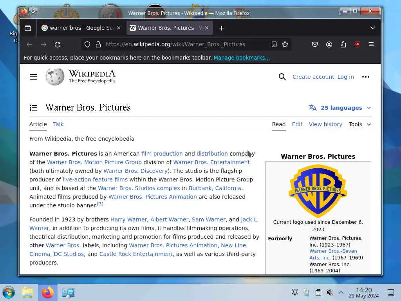Open the Firefox account icon
Image resolution: width=401 pixels, height=301 pixels.
(x=329, y=45)
